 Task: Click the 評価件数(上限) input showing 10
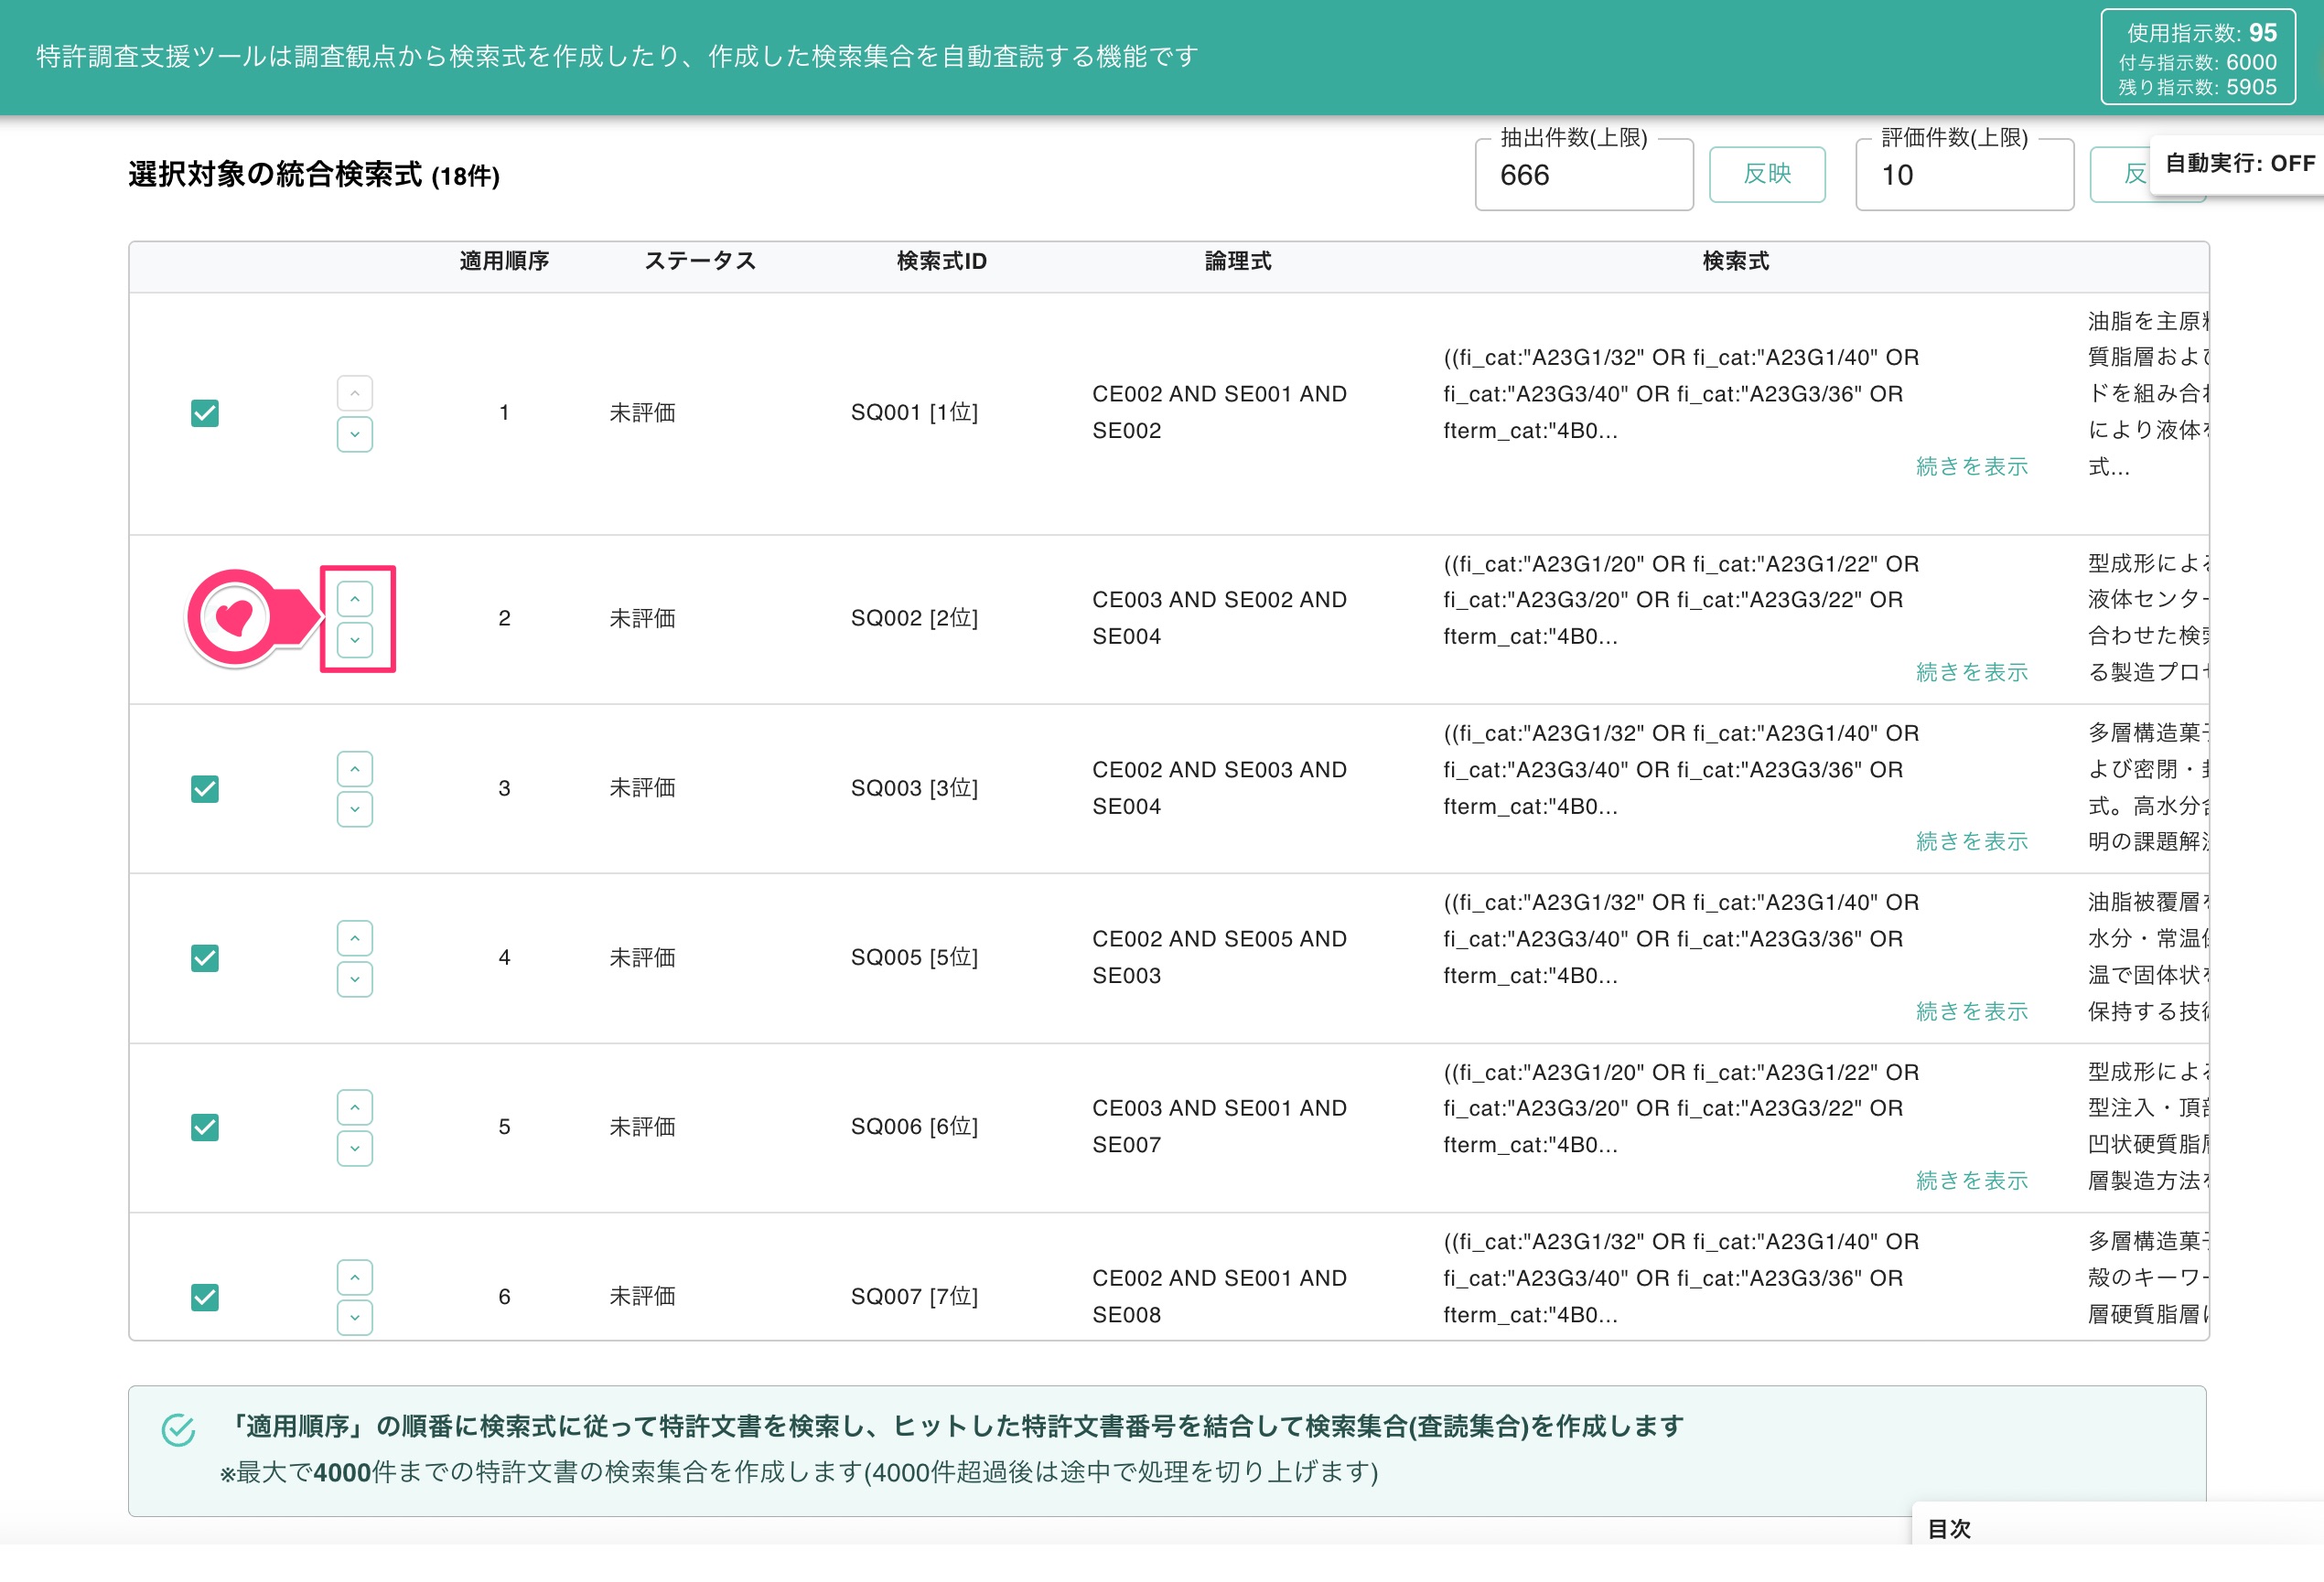(1964, 175)
